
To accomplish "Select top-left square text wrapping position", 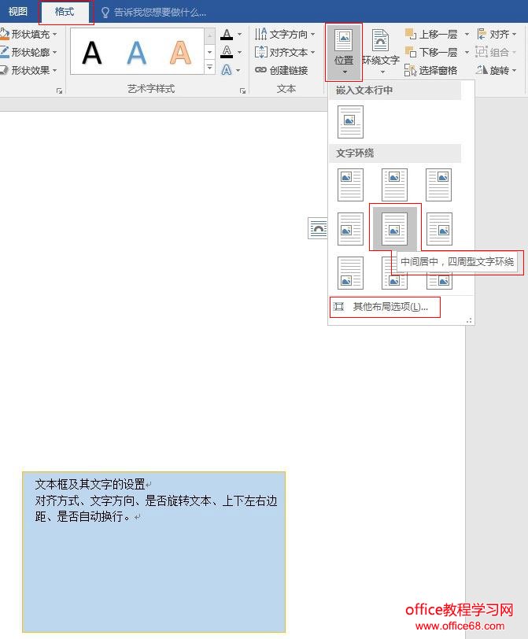I will click(x=350, y=185).
